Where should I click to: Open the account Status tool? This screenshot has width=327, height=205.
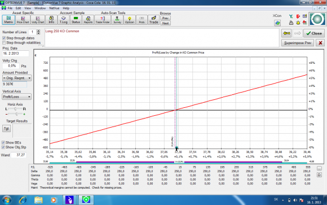[76, 20]
